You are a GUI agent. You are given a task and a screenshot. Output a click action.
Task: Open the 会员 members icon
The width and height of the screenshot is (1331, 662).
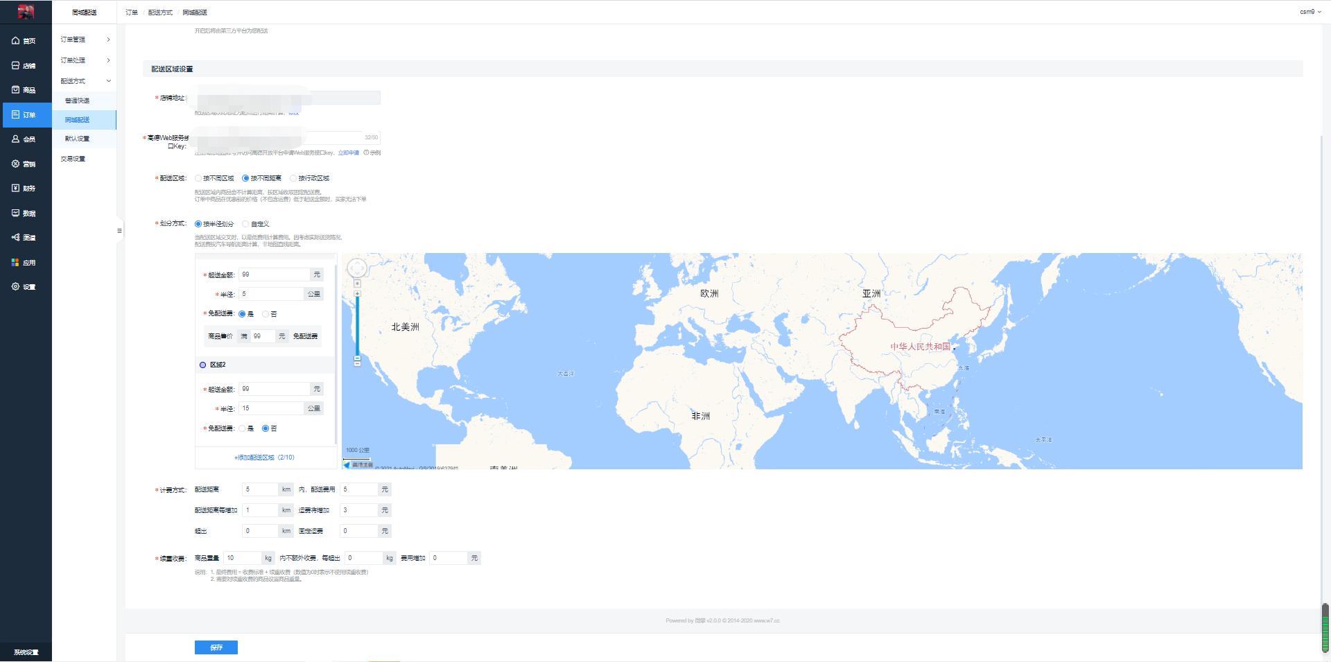[15, 139]
